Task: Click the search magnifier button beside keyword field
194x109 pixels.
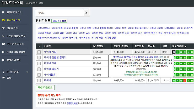Action: point(86,13)
